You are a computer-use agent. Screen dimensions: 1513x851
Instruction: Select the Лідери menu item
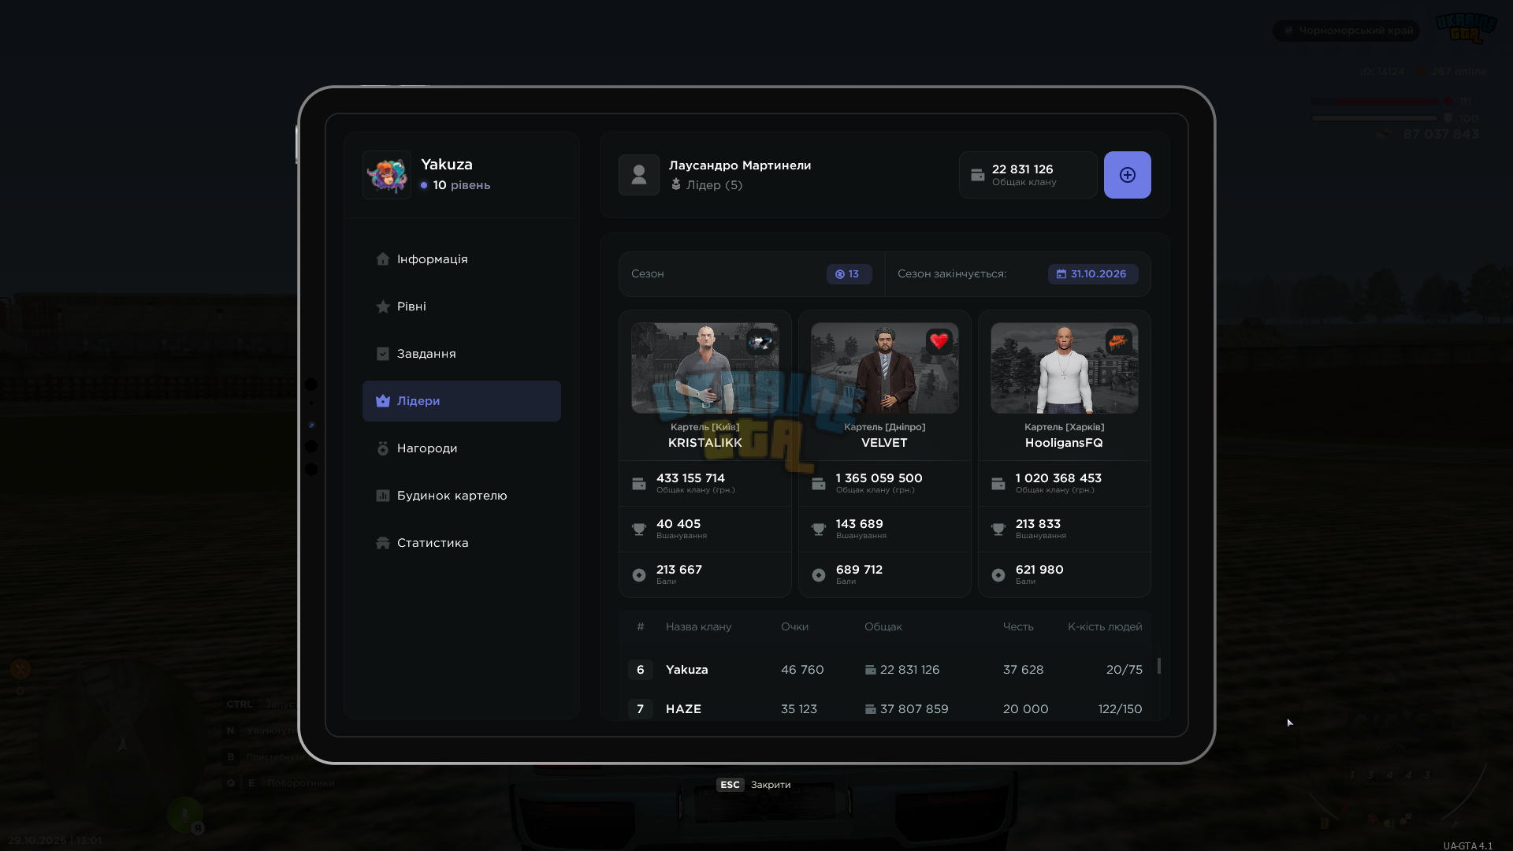tap(461, 401)
